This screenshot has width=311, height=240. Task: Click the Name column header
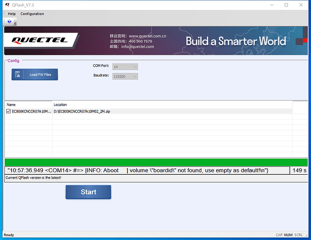28,105
